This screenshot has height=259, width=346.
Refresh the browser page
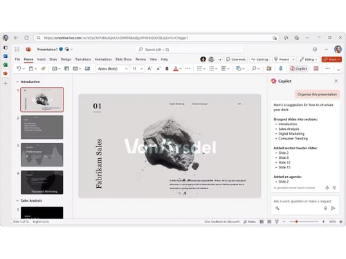[x=26, y=37]
